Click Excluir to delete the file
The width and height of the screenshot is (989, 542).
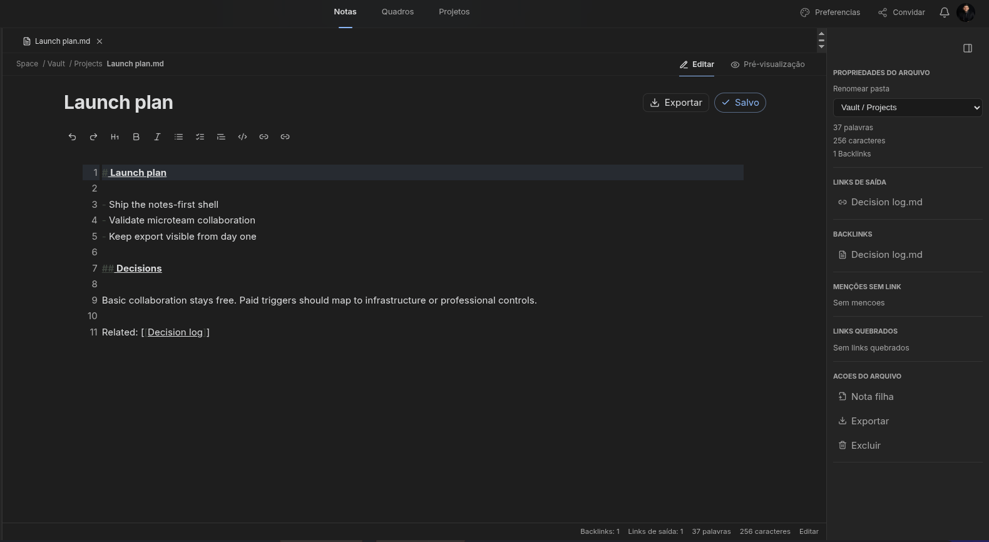(x=866, y=446)
